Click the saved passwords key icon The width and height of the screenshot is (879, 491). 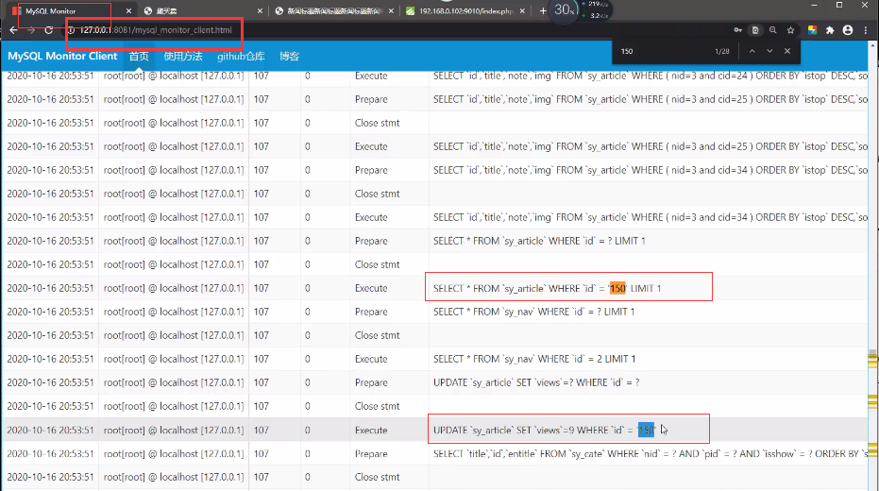736,30
